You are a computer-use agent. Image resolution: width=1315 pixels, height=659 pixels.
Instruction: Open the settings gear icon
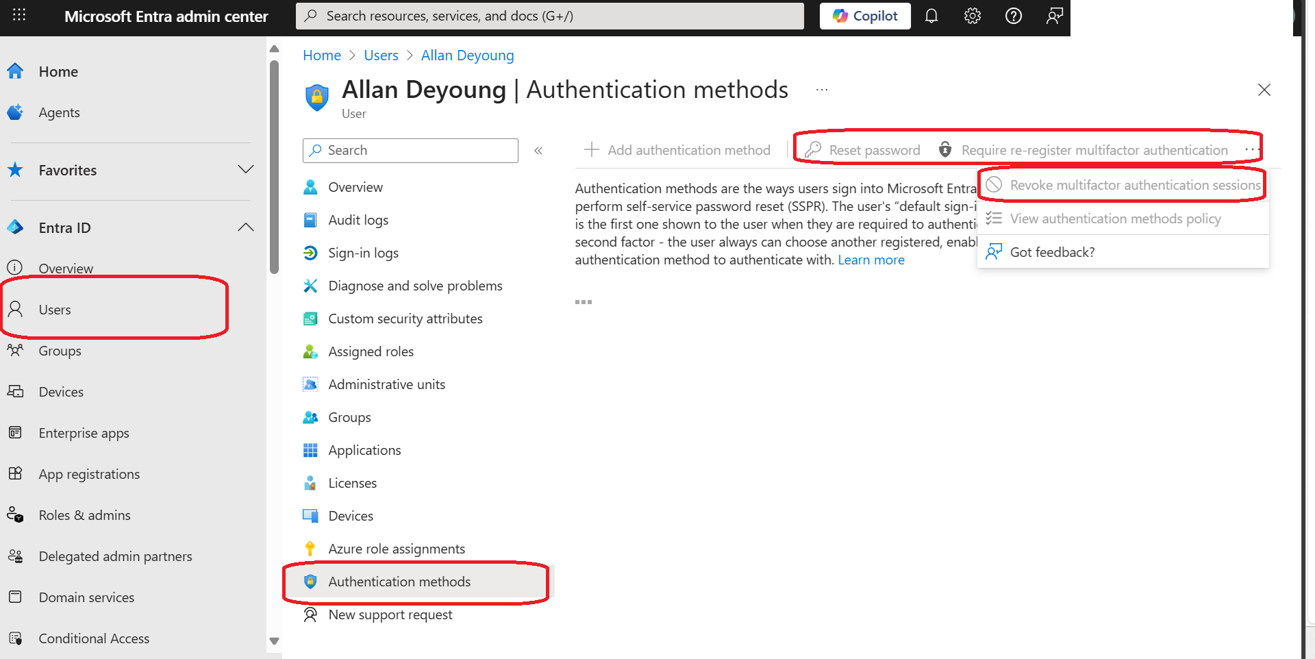pos(973,16)
